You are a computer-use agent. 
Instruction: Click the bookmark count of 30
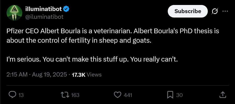[x=180, y=95]
